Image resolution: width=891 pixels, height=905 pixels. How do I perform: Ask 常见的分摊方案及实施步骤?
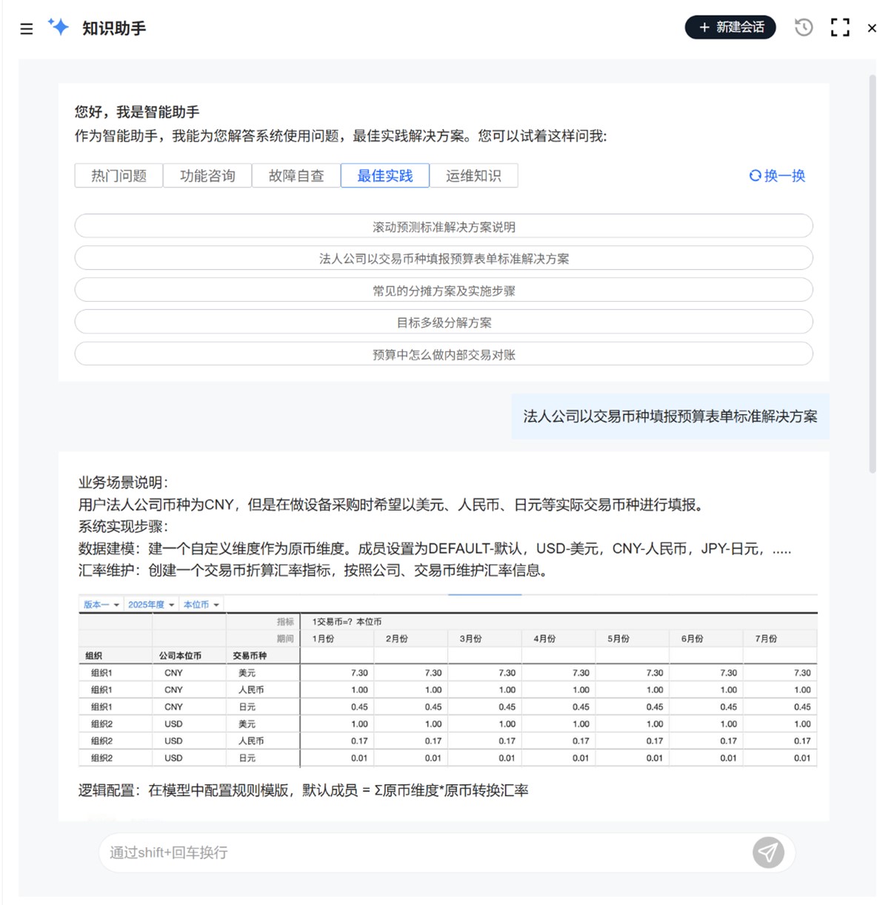[444, 290]
